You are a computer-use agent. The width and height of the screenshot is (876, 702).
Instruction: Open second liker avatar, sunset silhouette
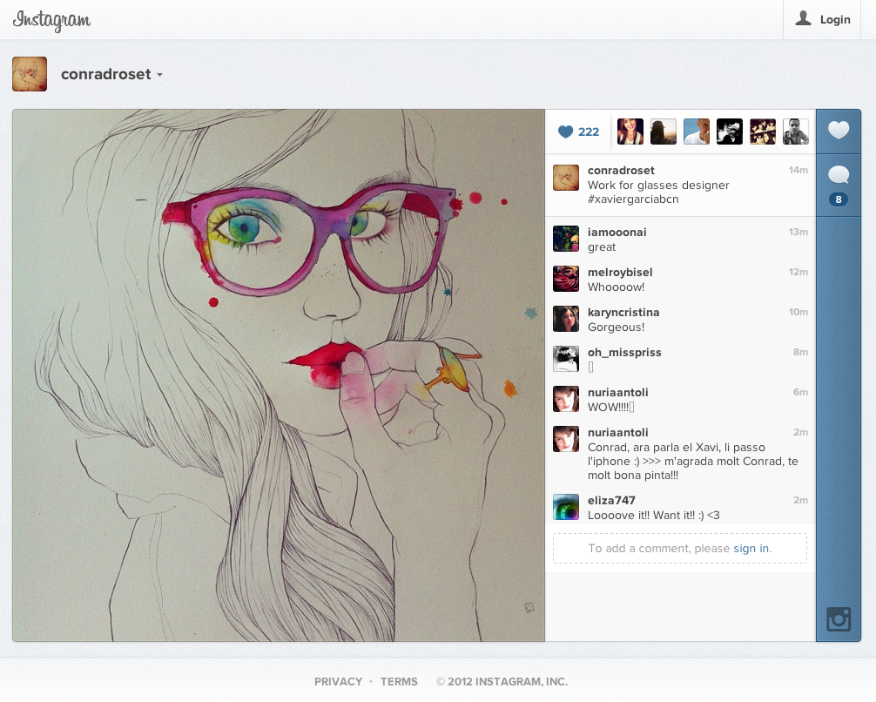664,132
